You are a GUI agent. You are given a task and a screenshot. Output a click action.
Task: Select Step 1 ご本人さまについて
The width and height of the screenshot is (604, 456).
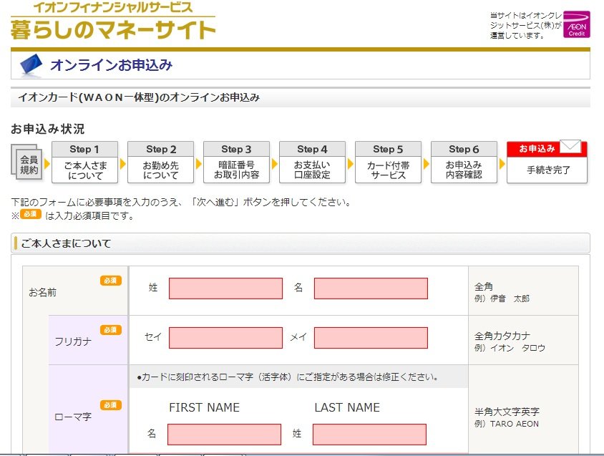(x=85, y=162)
